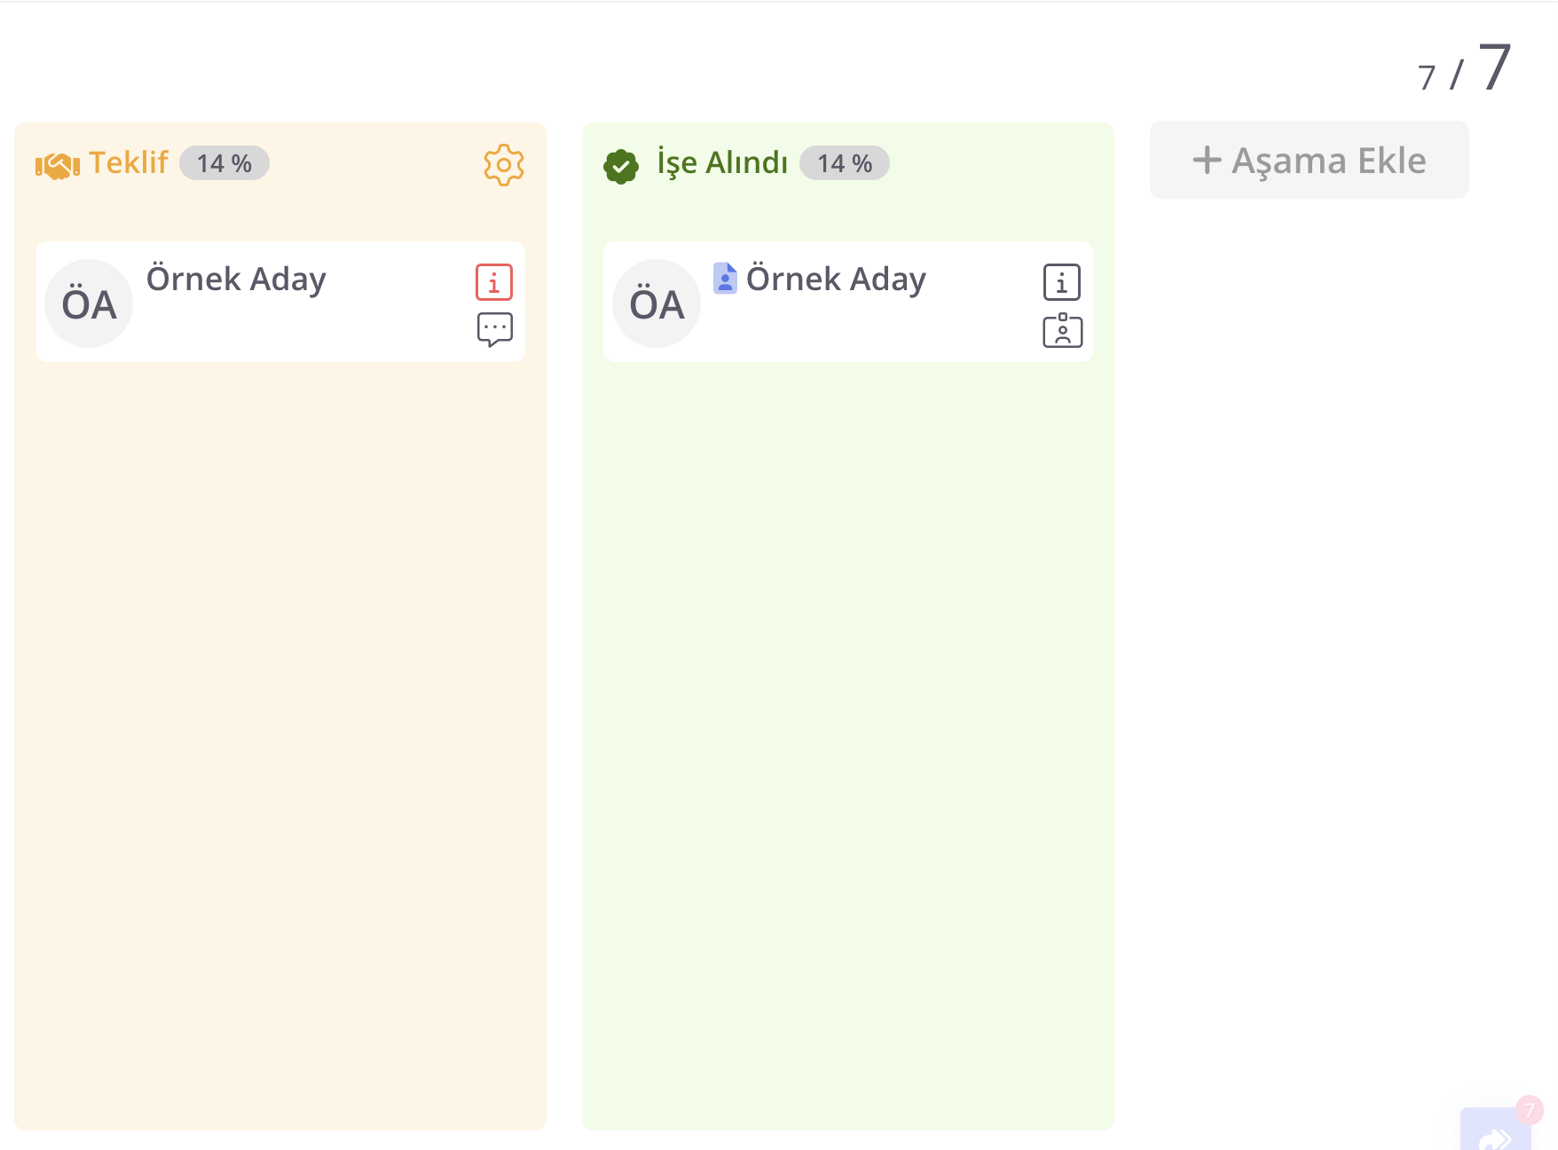Click the handshake icon next to Teklif

58,165
